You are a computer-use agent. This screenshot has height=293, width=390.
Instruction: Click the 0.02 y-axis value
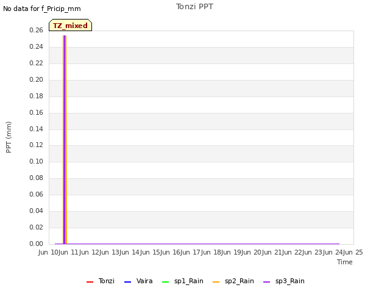click(x=37, y=227)
